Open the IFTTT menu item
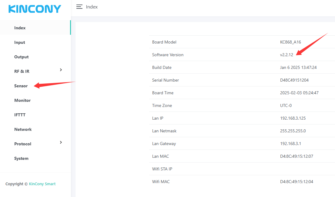This screenshot has height=197, width=335. (x=20, y=115)
